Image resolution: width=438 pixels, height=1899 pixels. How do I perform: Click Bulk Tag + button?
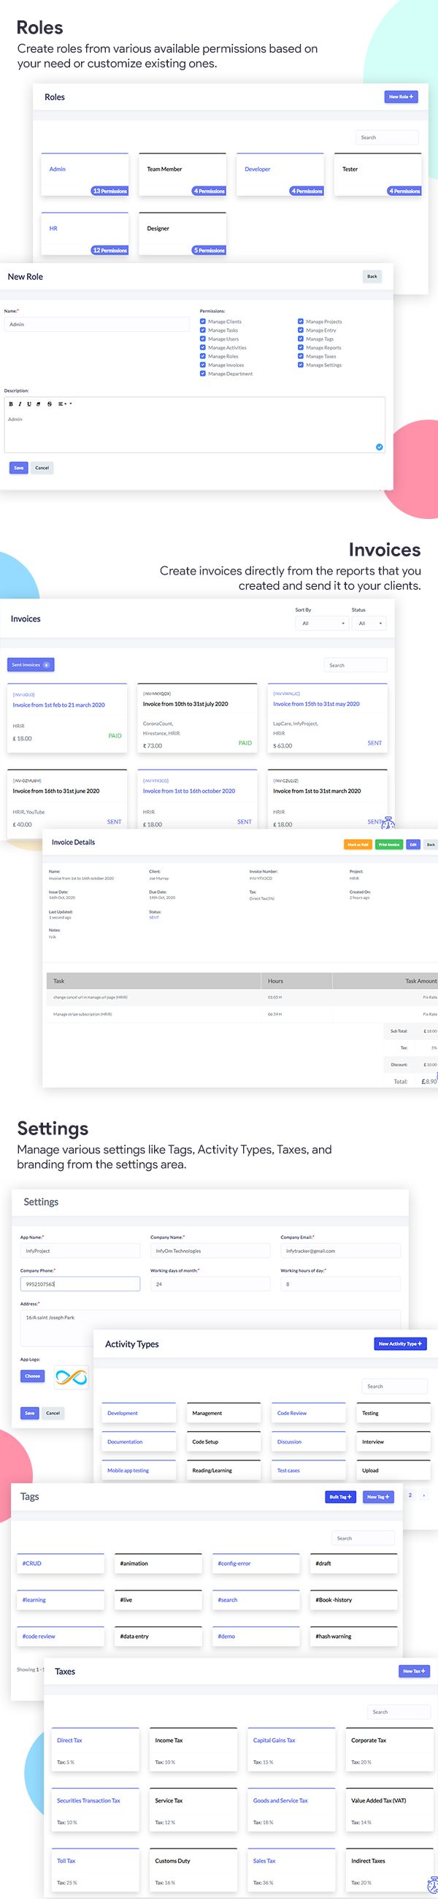pos(341,1496)
